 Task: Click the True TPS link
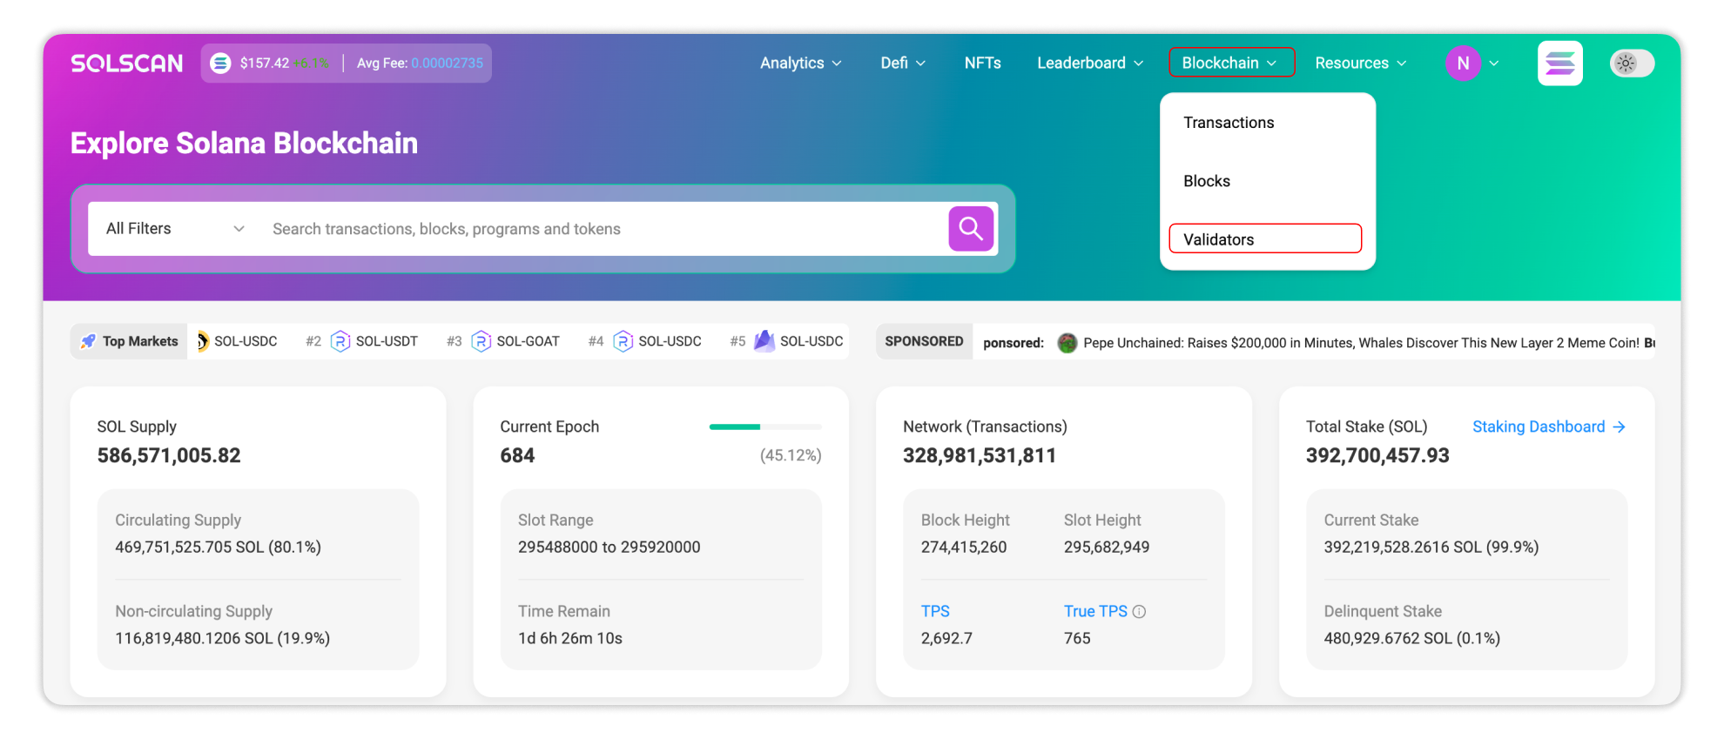click(x=1095, y=612)
